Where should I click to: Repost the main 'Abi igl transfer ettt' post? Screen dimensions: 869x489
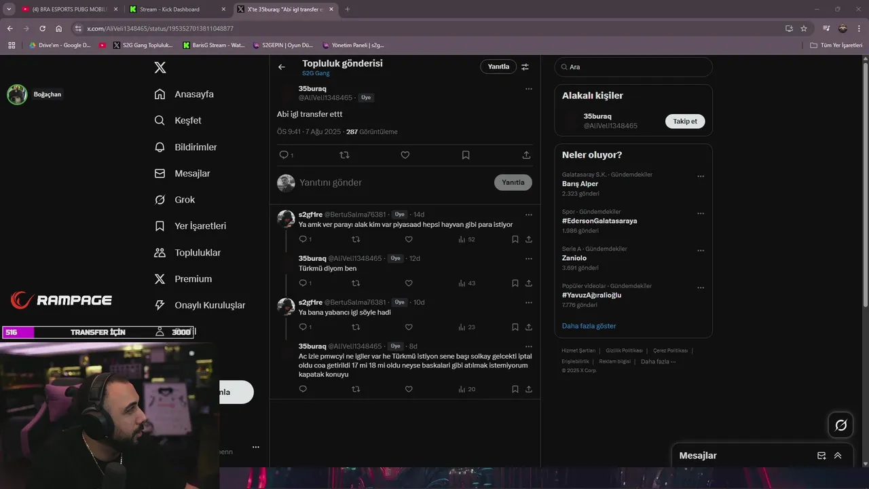pyautogui.click(x=344, y=155)
